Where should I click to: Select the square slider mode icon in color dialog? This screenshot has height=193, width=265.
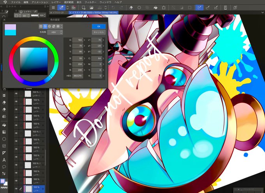point(41,26)
